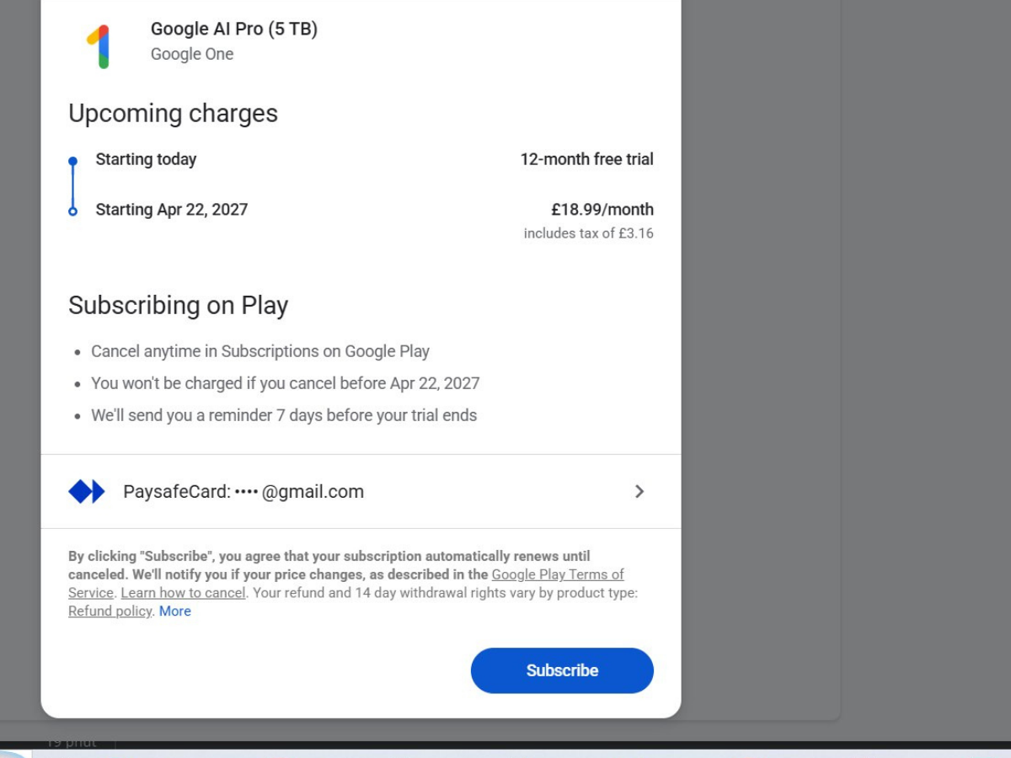Image resolution: width=1011 pixels, height=758 pixels.
Task: Click the reminder 7 days before trial ends bullet
Action: click(x=284, y=415)
